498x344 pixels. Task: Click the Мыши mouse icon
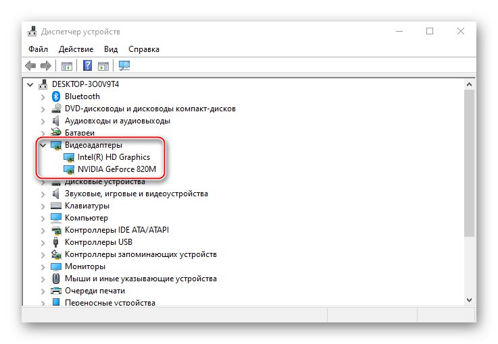point(56,279)
